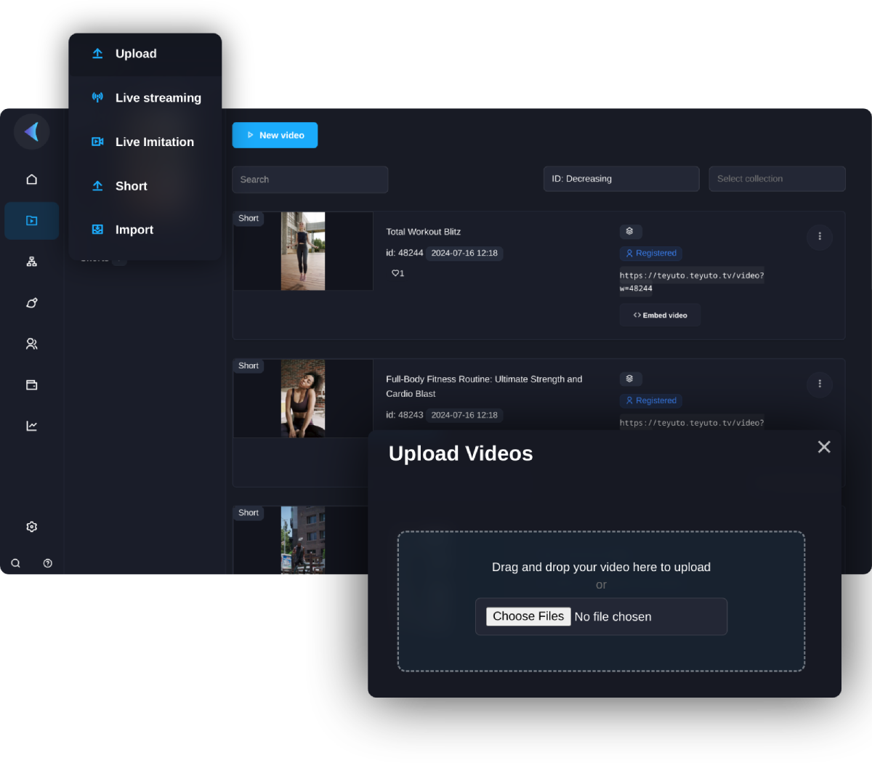Open the wallet icon in the sidebar
This screenshot has height=763, width=872.
coord(31,385)
